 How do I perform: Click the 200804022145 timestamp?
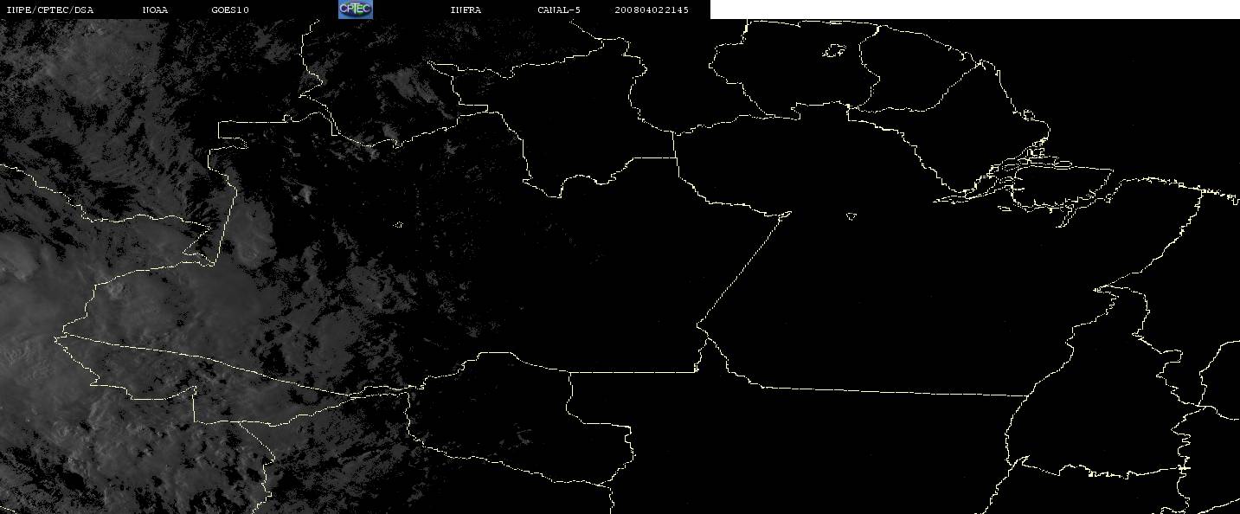click(652, 10)
